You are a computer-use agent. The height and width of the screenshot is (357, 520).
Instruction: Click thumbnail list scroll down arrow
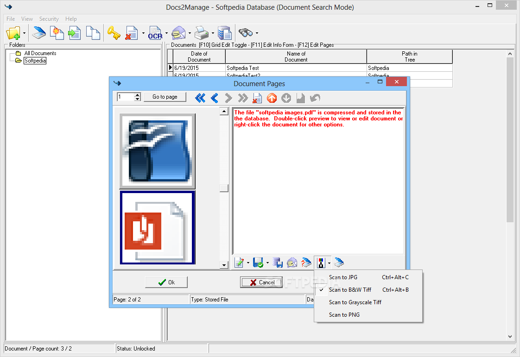click(224, 265)
